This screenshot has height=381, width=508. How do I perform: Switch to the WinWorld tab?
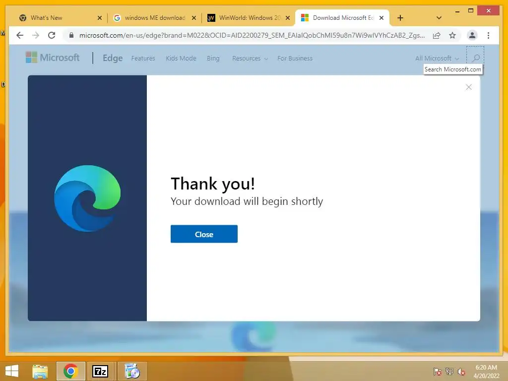pyautogui.click(x=247, y=18)
